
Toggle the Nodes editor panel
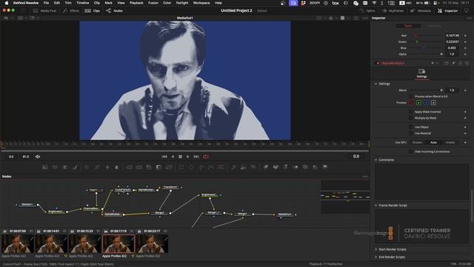tap(114, 10)
